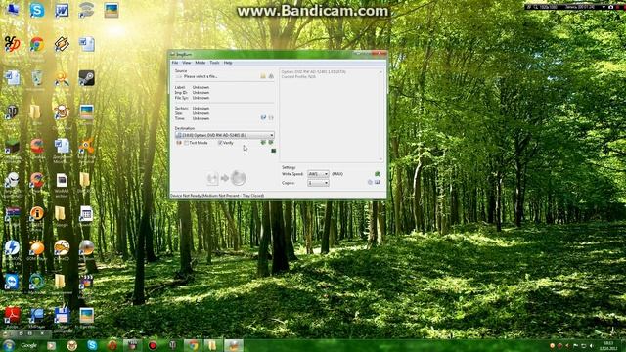Click the volume icon in system tray

(x=592, y=345)
